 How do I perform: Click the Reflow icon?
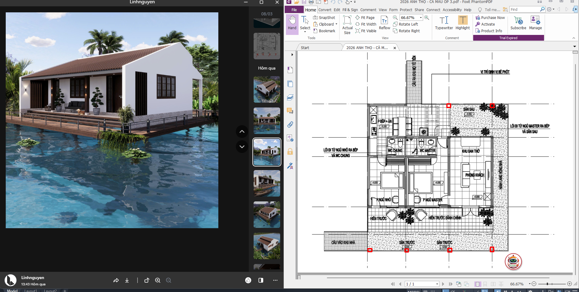coord(384,23)
